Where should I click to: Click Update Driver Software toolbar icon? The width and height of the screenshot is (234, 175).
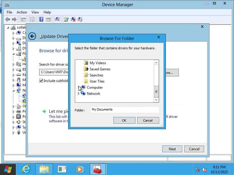[x=66, y=19]
